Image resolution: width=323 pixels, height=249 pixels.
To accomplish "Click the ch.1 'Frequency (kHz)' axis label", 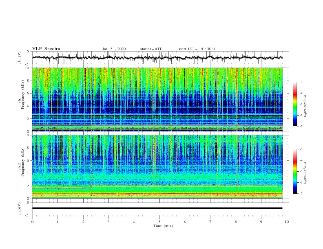I will coord(23,94).
